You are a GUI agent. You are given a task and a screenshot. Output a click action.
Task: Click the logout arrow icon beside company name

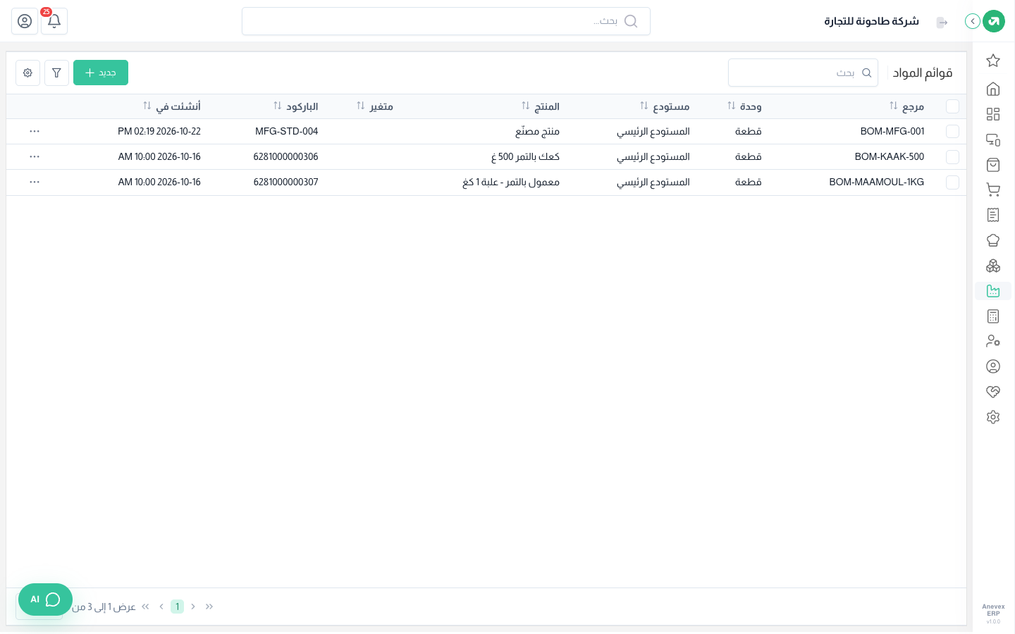coord(942,23)
